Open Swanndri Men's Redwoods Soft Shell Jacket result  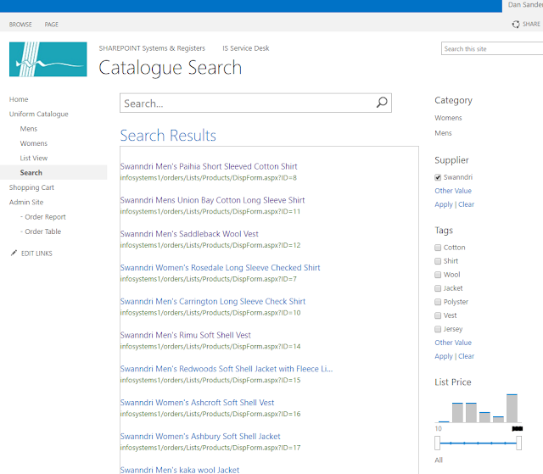click(227, 369)
